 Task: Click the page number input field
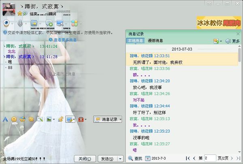coord(210,158)
